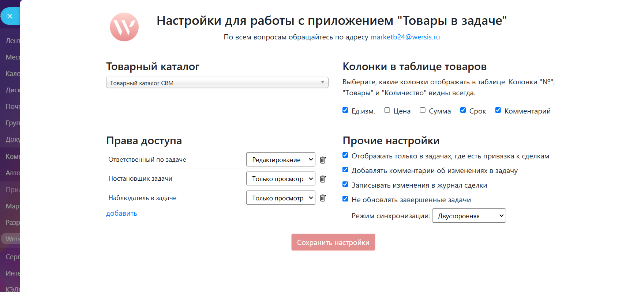
Task: Click the добавить link
Action: point(121,214)
